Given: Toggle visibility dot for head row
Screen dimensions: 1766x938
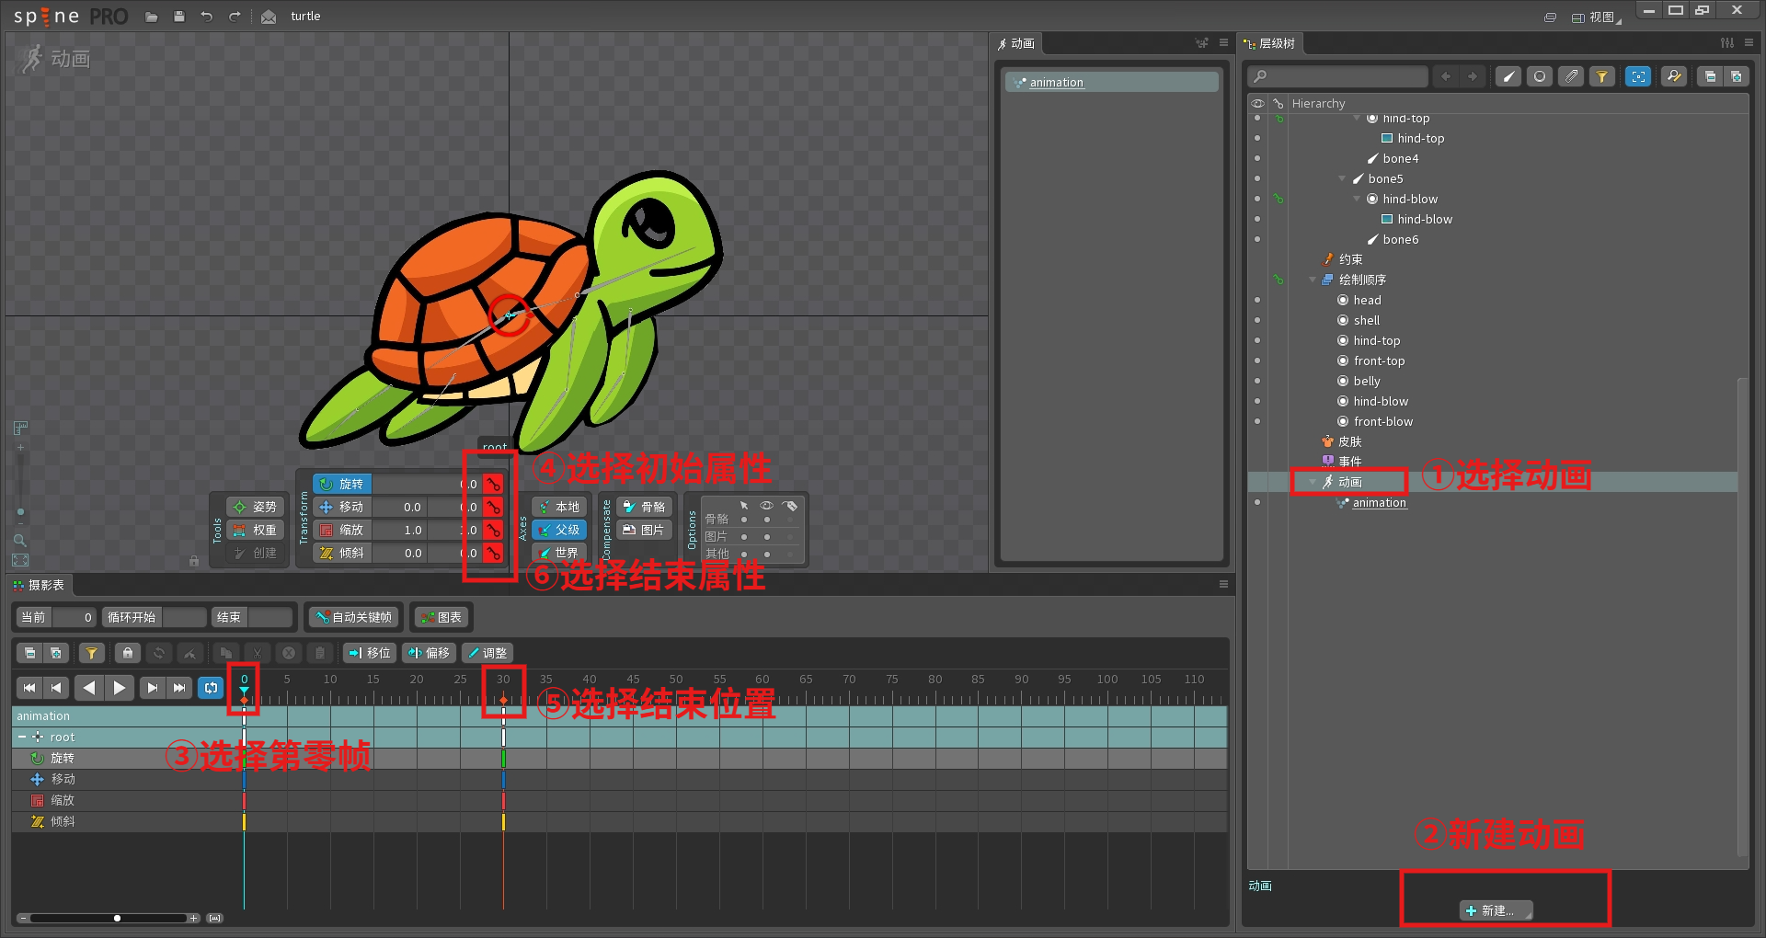Looking at the screenshot, I should pyautogui.click(x=1257, y=301).
